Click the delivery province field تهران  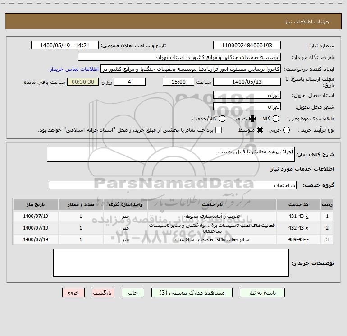point(247,95)
